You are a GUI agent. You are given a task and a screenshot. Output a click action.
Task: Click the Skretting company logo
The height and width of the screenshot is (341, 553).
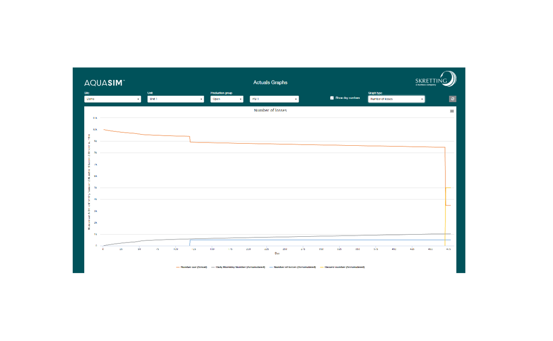point(435,79)
